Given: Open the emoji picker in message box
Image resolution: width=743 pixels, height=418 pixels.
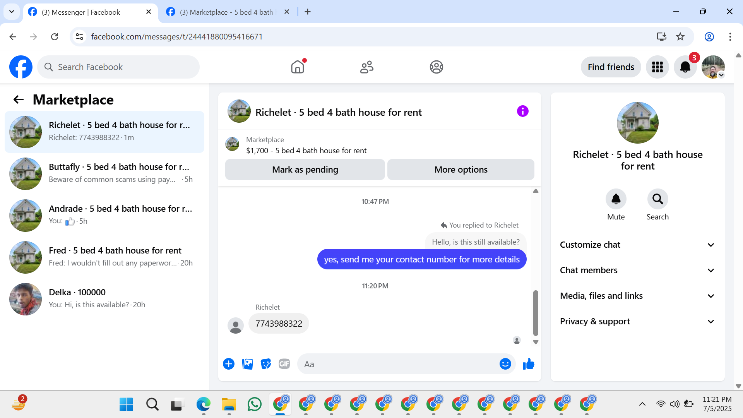Looking at the screenshot, I should pos(505,364).
